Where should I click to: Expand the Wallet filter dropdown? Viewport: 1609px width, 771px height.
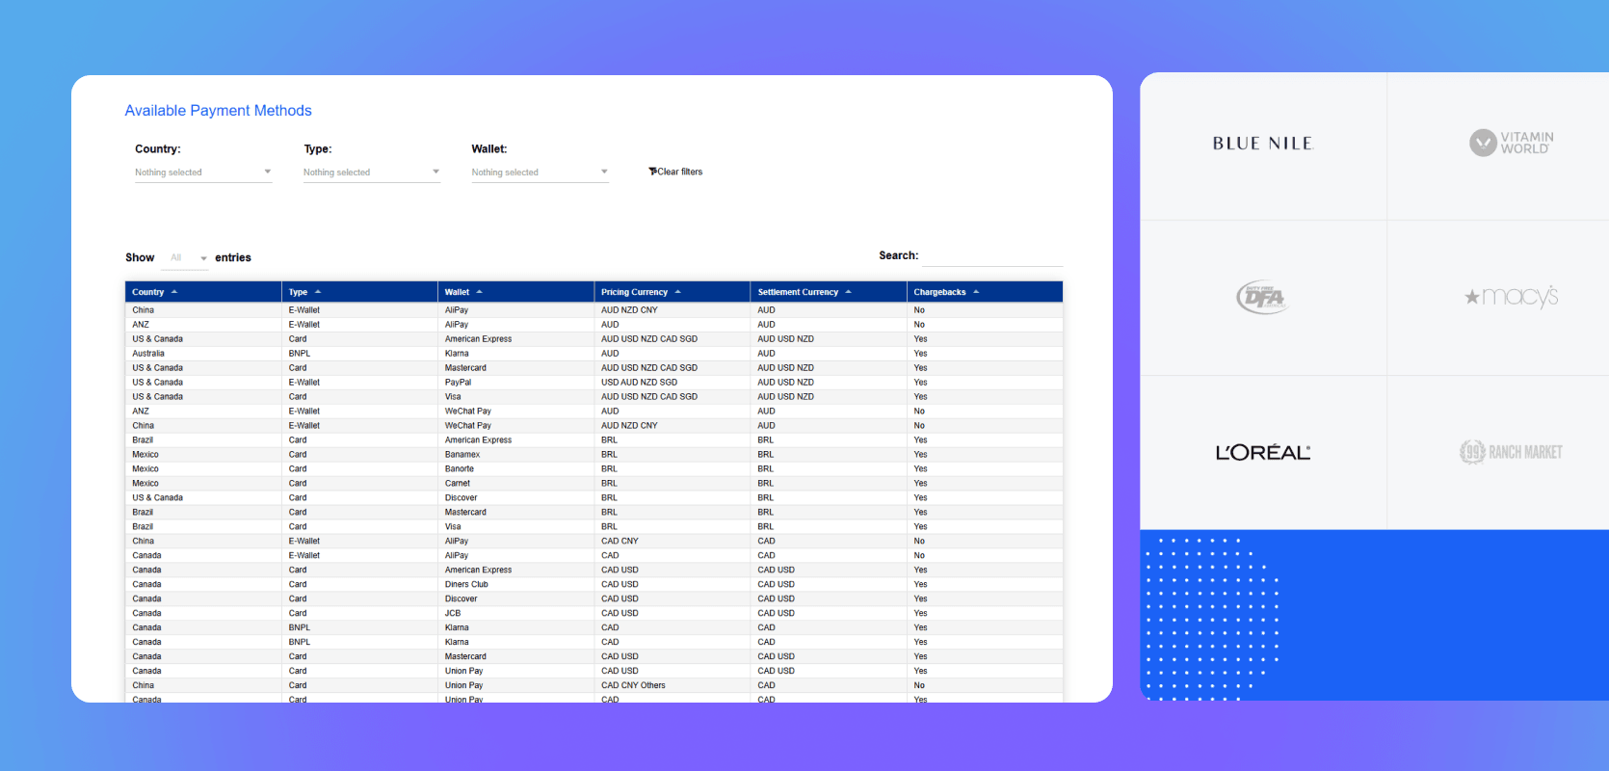540,173
